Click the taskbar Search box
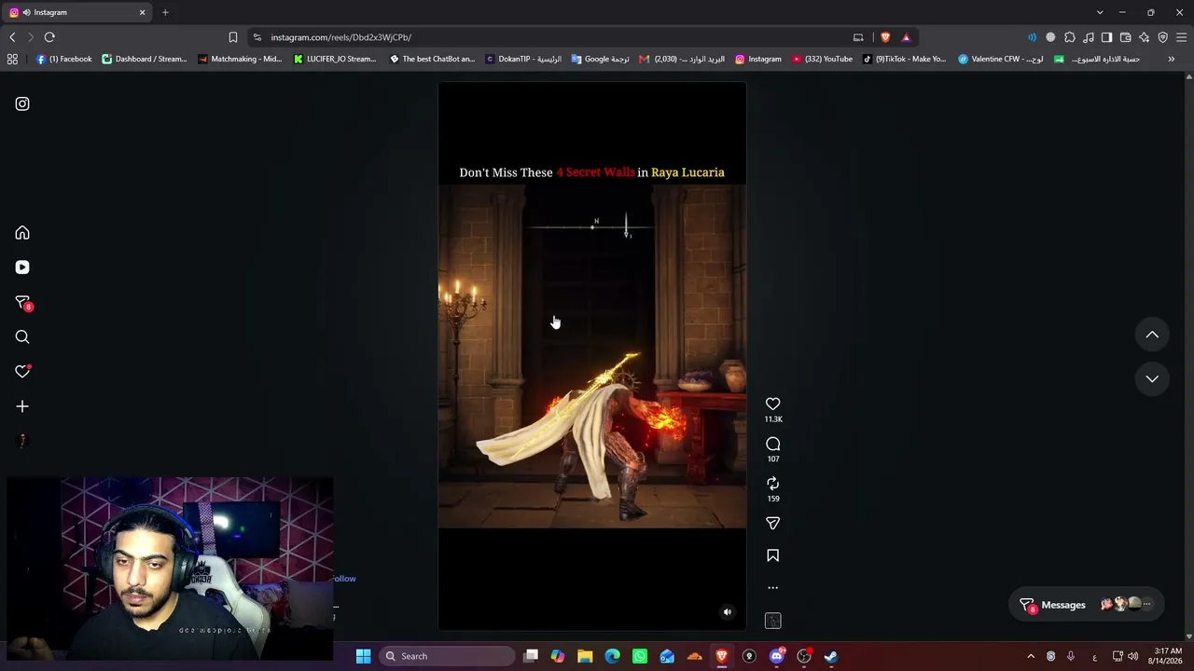Viewport: 1194px width, 671px height. [449, 656]
